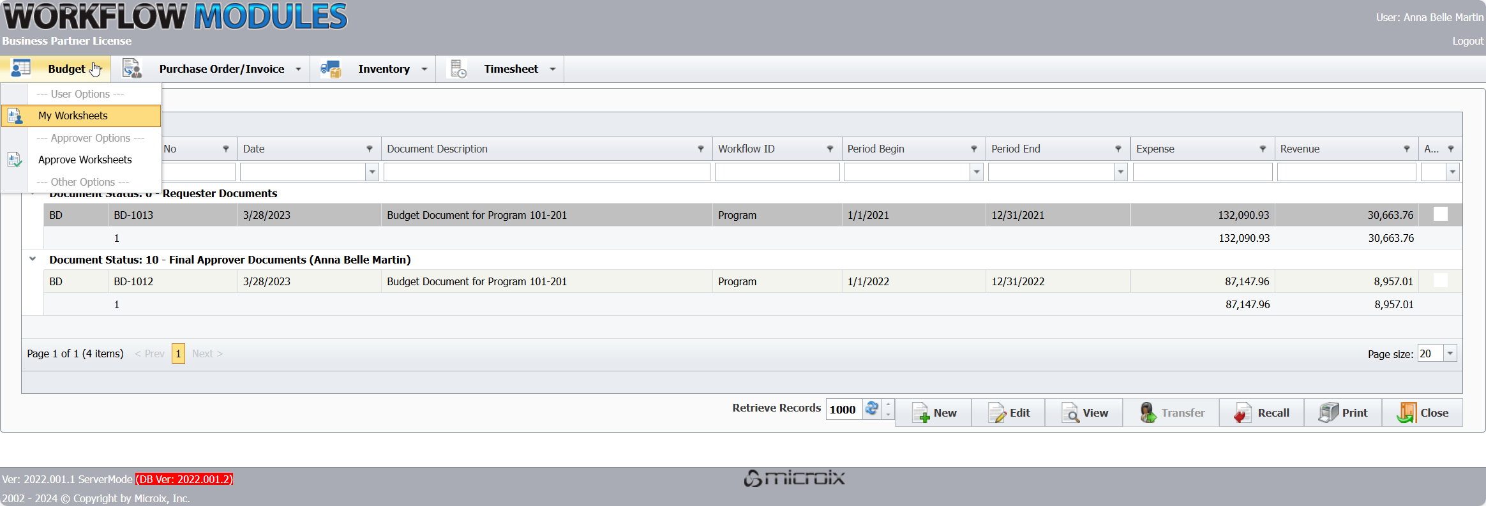The width and height of the screenshot is (1486, 506).
Task: Click the filter icon on Document Description column
Action: (x=701, y=149)
